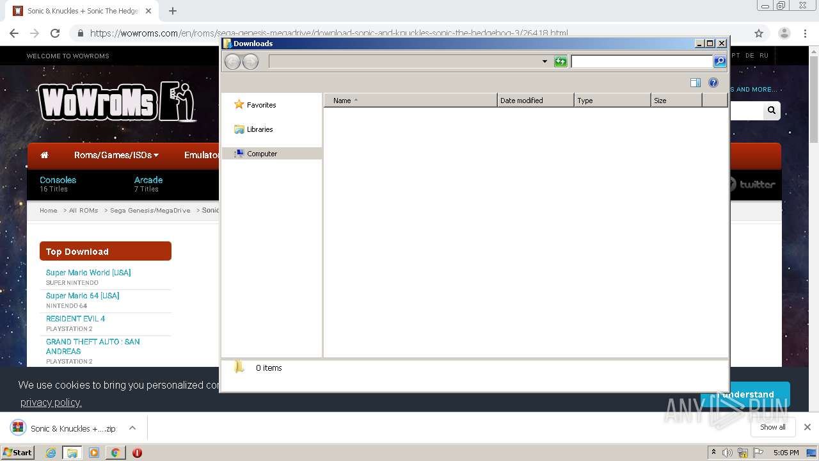The height and width of the screenshot is (461, 819).
Task: Open the Arcade category link
Action: pyautogui.click(x=148, y=180)
